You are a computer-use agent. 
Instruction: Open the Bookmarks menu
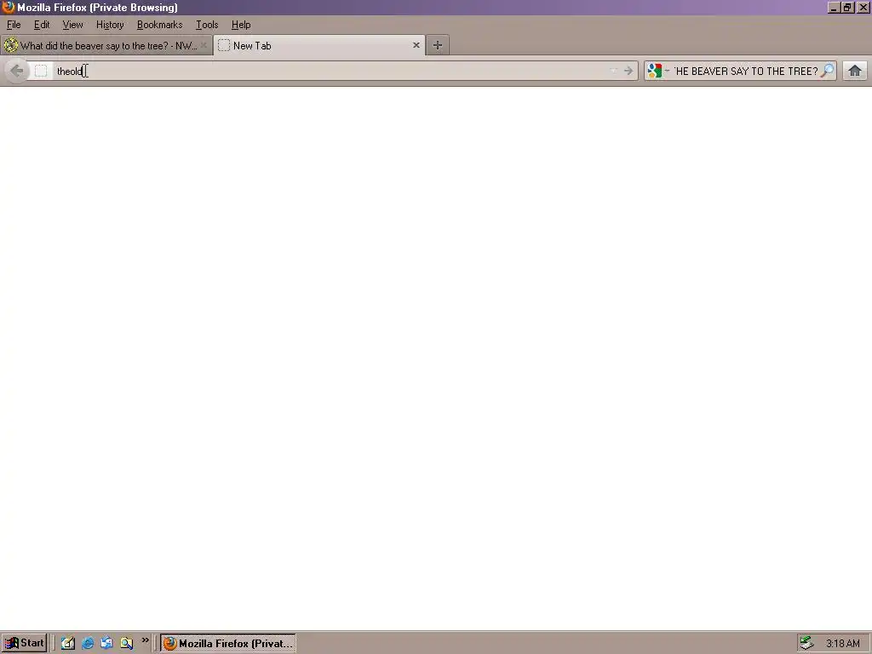click(159, 25)
